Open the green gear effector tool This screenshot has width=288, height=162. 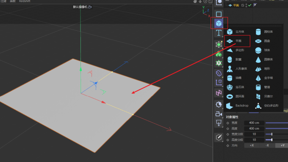(219, 63)
